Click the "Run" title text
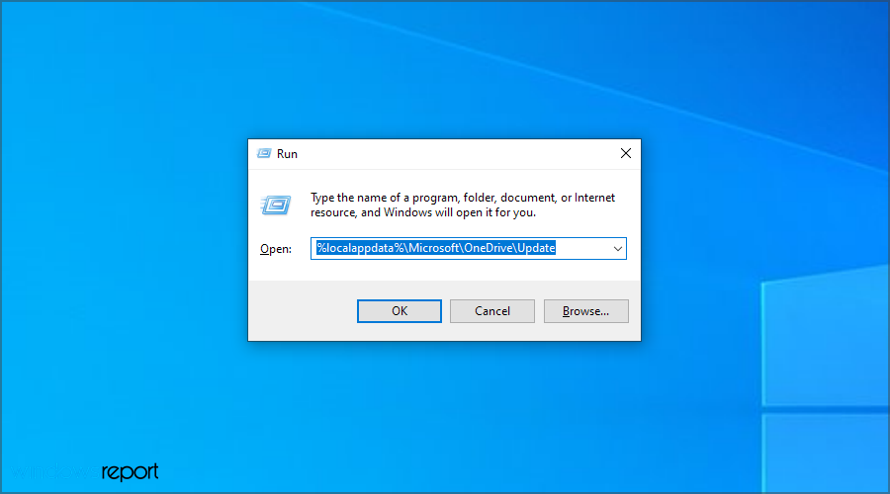This screenshot has height=494, width=890. pyautogui.click(x=287, y=154)
